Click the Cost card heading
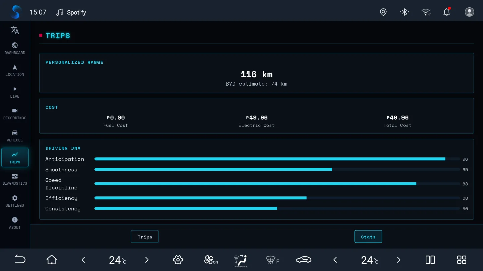The image size is (483, 271). pos(52,107)
